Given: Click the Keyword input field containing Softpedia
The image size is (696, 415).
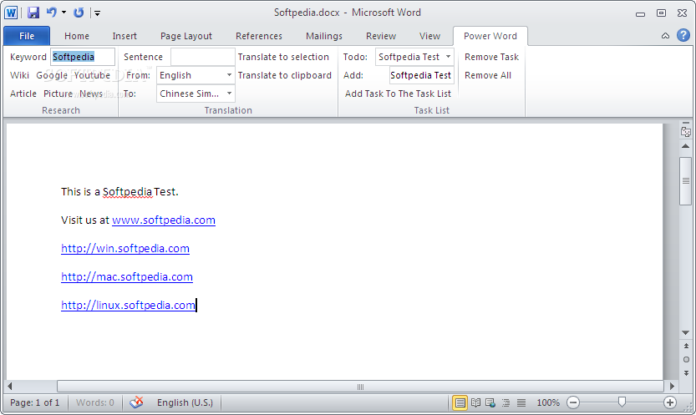Looking at the screenshot, I should click(83, 57).
